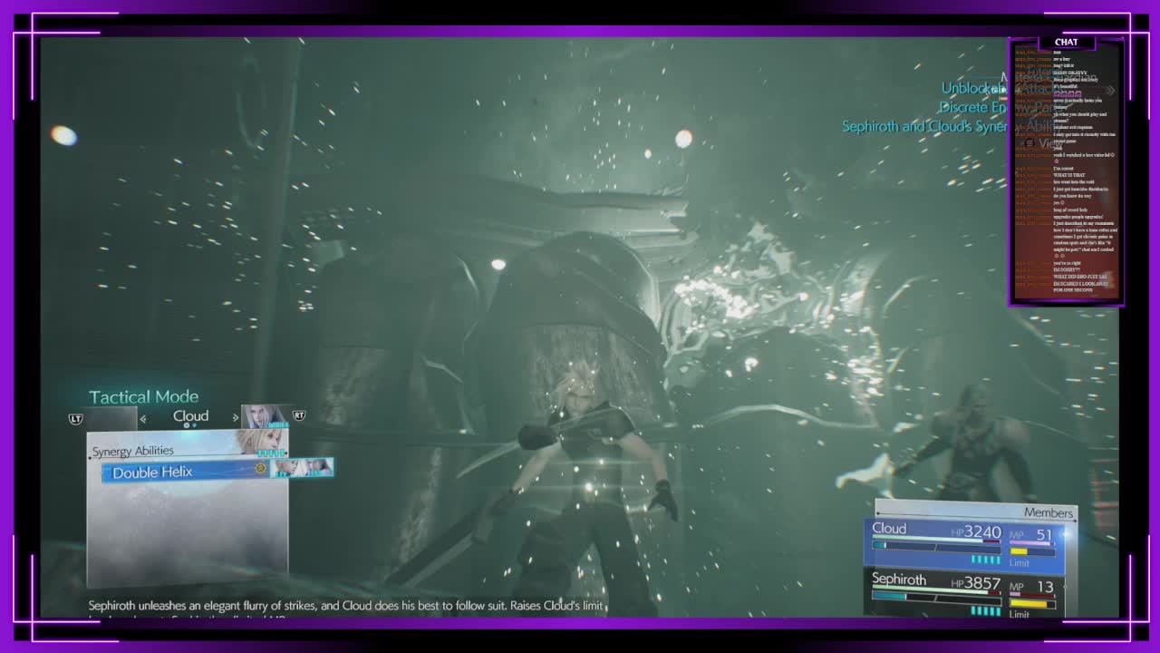1160x653 pixels.
Task: Select the Sephiroth row in the Members panel
Action: point(965,594)
